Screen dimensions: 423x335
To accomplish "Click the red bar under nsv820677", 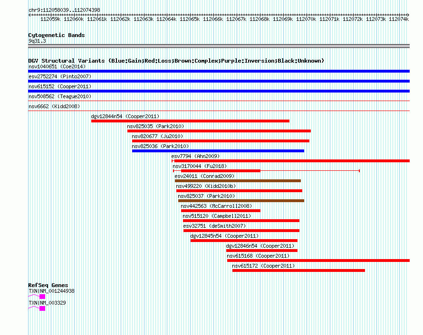I will (221, 141).
